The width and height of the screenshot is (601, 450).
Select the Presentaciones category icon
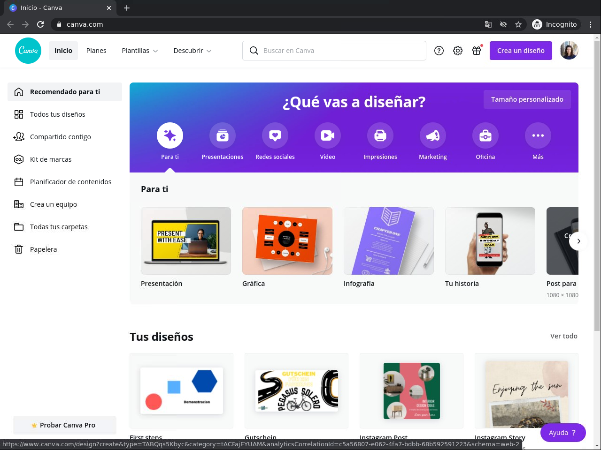223,135
